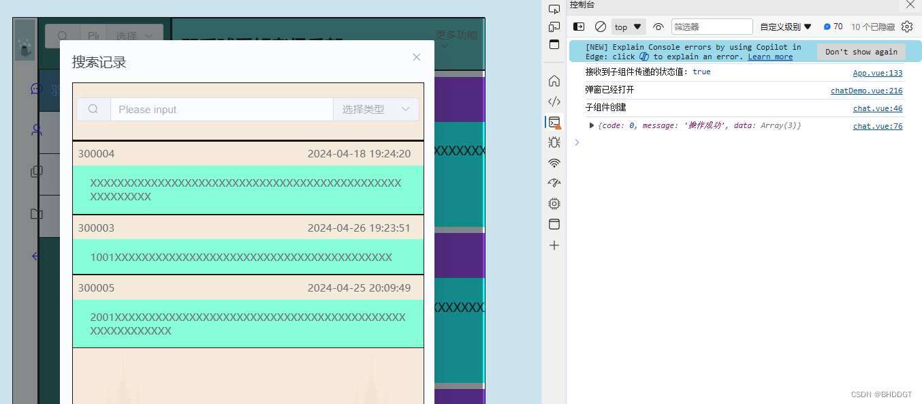Add more tools with the plus icon
The width and height of the screenshot is (922, 404).
554,245
